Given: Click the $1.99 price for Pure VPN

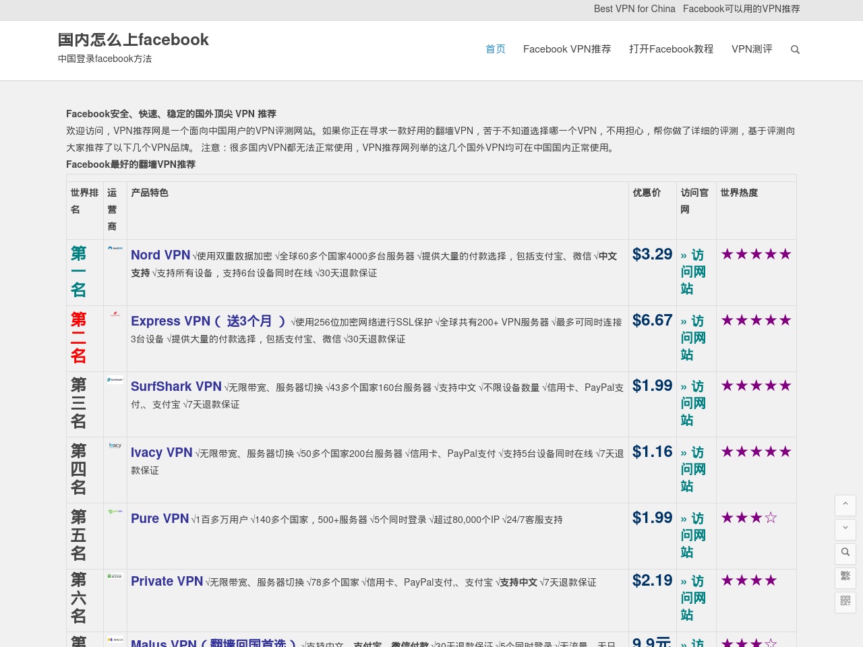Looking at the screenshot, I should 653,518.
